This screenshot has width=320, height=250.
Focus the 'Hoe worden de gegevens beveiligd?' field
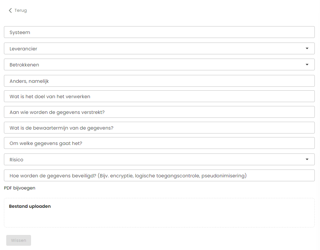point(159,175)
